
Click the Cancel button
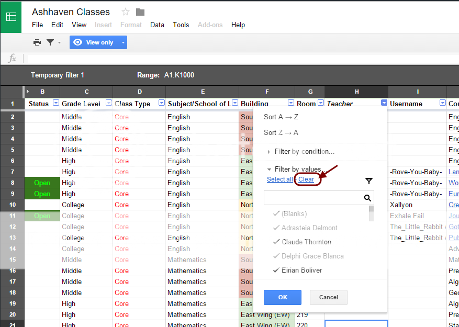(x=329, y=297)
